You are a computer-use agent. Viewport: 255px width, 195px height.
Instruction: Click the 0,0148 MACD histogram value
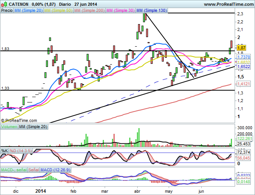point(243,182)
